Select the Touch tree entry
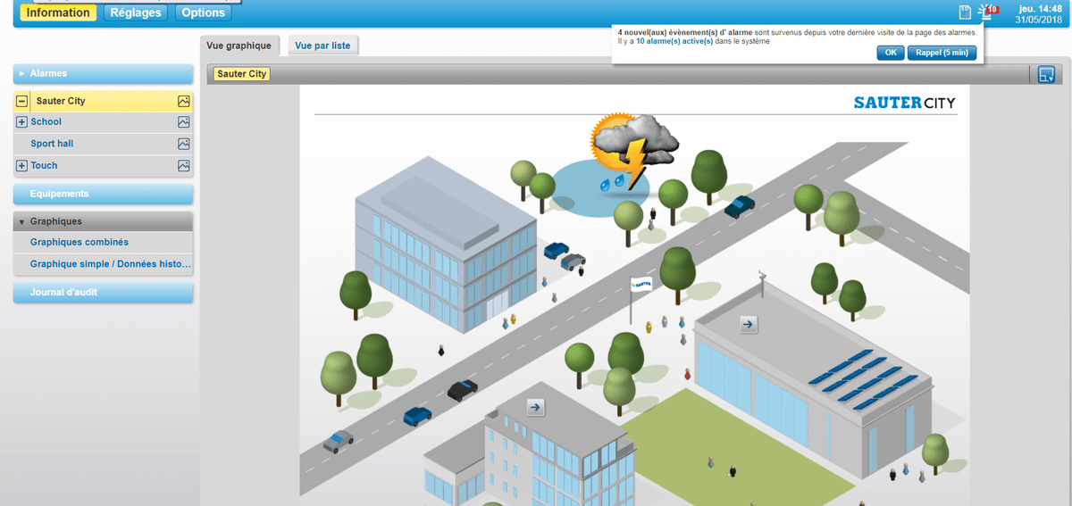1072x506 pixels. [44, 165]
